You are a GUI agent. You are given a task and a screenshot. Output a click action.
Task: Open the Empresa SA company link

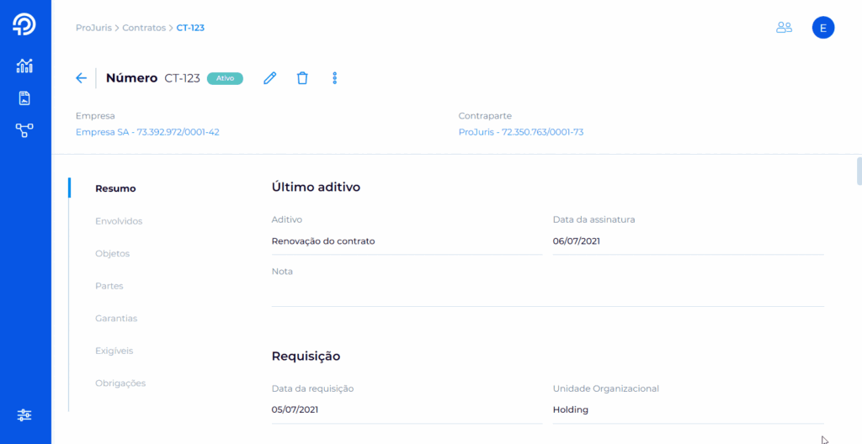click(147, 132)
